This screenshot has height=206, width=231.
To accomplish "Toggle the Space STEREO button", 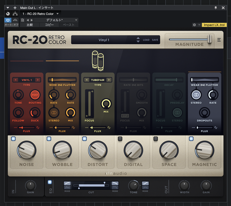I will click(x=177, y=113).
